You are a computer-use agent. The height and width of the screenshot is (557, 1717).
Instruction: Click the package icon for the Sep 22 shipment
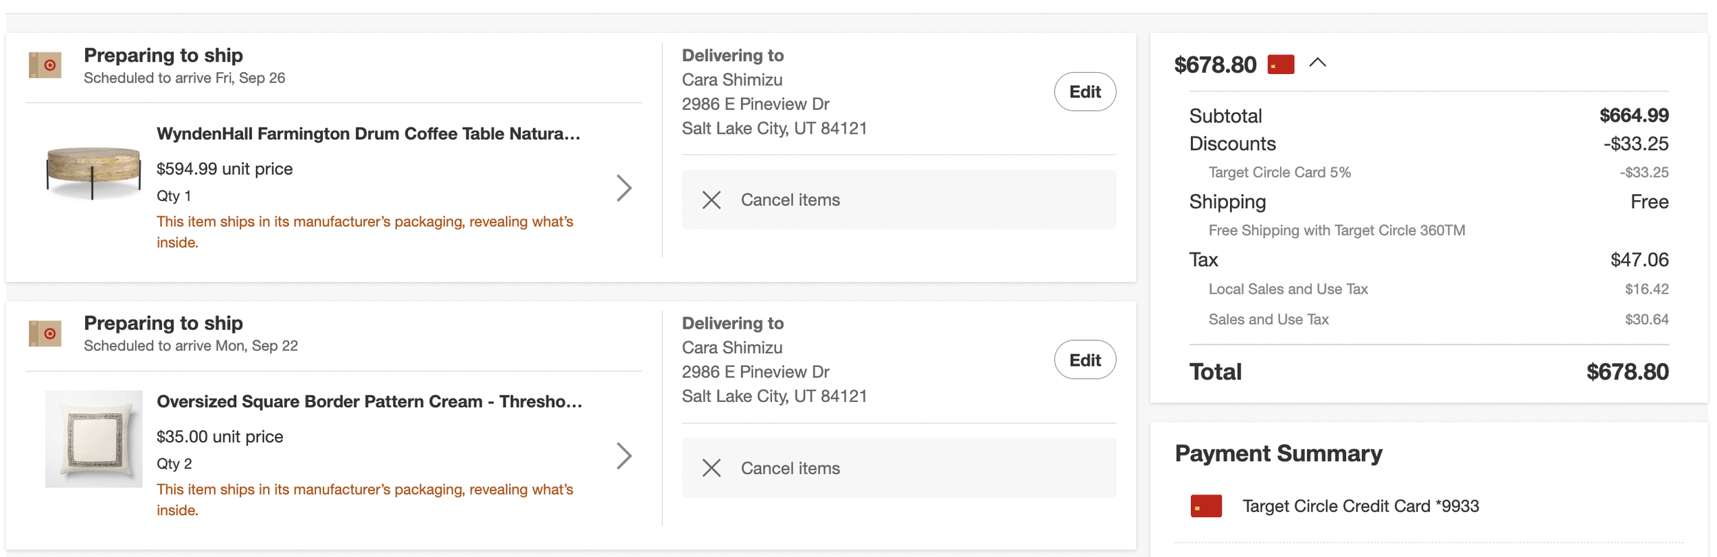45,333
